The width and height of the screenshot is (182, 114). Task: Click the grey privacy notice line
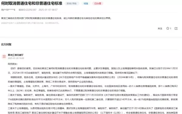pos(30,23)
